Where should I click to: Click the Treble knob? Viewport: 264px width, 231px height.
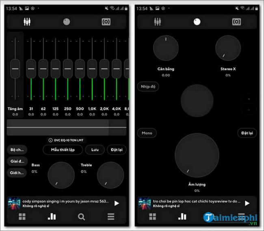(x=110, y=175)
